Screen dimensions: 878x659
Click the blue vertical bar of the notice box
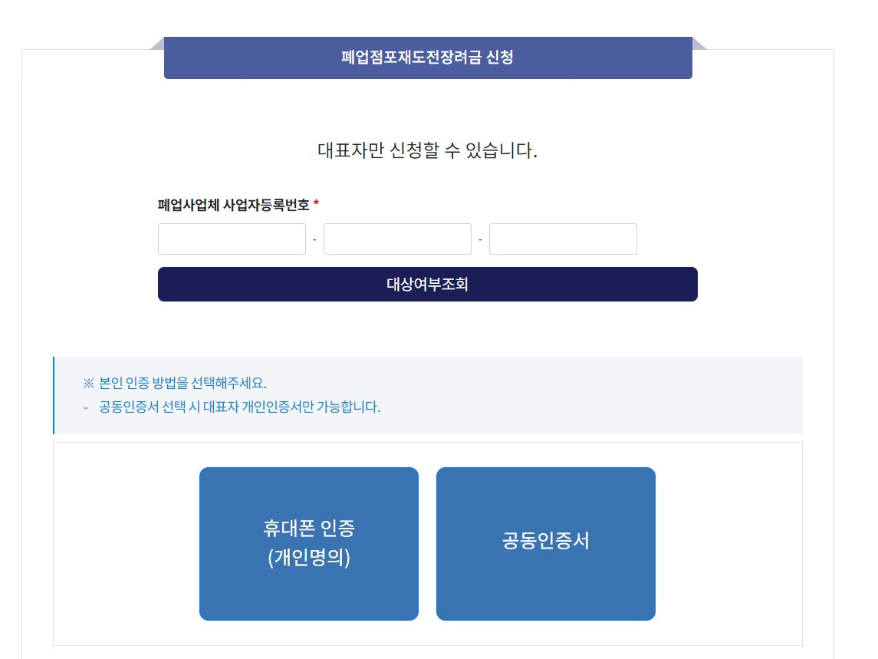coord(53,394)
